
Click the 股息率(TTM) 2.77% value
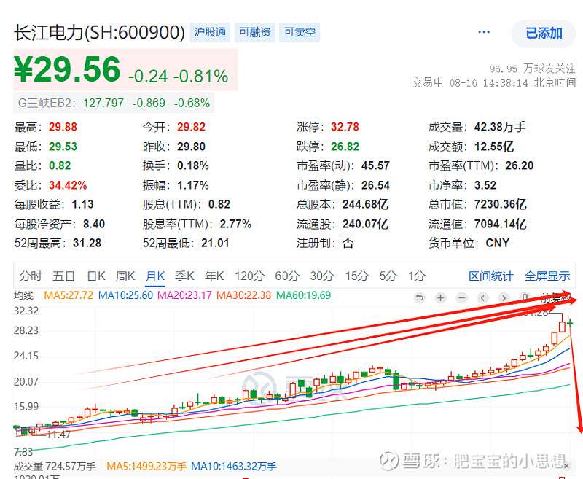pyautogui.click(x=235, y=225)
